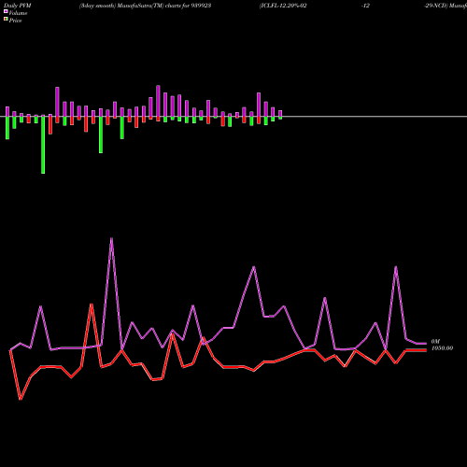Click the Volume legend color swatch

click(x=6, y=12)
